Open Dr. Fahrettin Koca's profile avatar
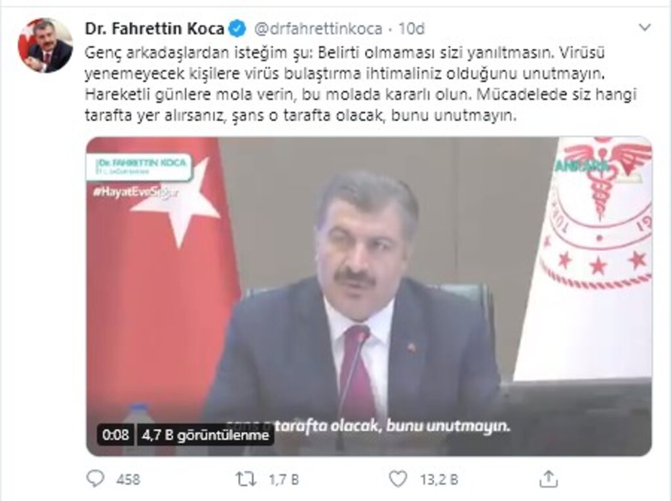 45,45
